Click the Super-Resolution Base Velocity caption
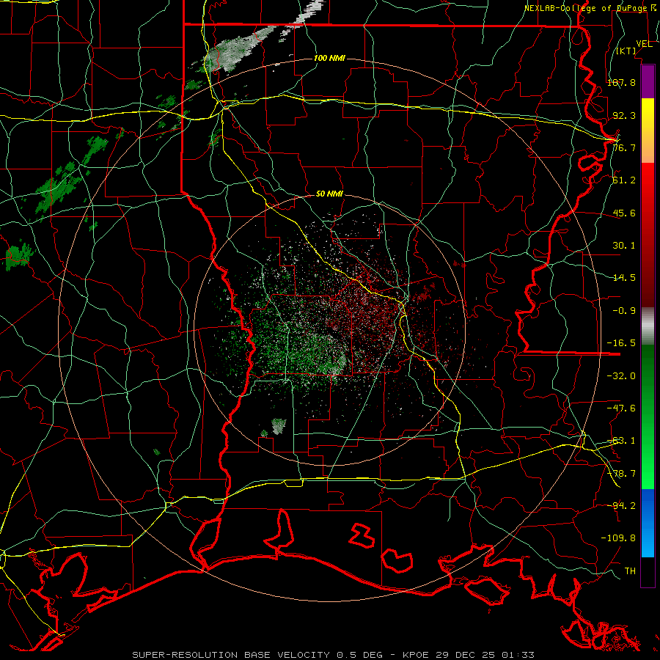The height and width of the screenshot is (660, 660). click(x=333, y=655)
